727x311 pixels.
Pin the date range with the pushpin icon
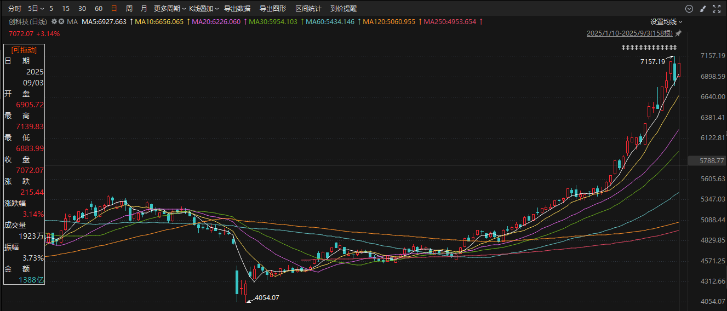679,33
